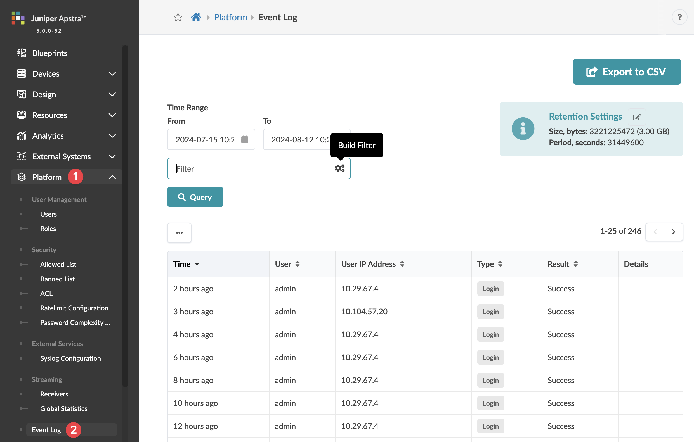Go to home via house icon
Viewport: 694px width, 442px height.
[x=196, y=17]
